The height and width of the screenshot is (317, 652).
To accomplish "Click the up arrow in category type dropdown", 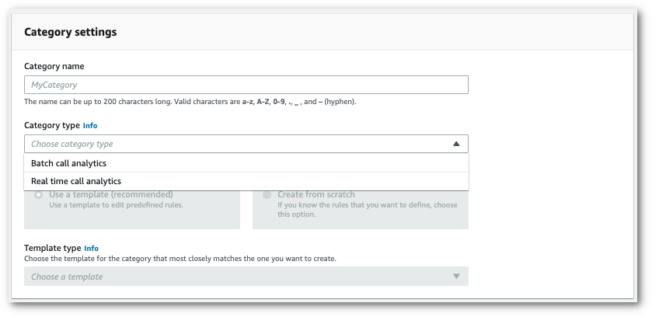I will 456,144.
